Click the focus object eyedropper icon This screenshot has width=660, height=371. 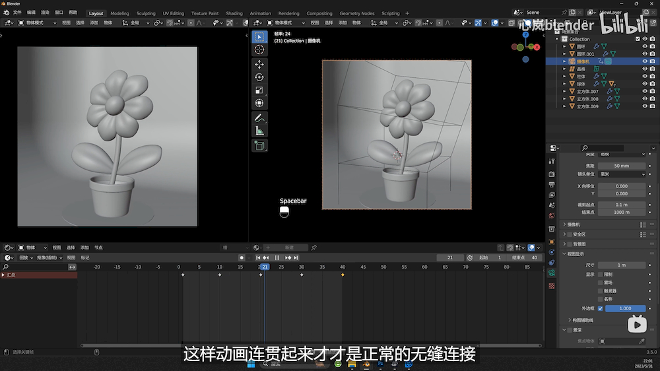(642, 341)
